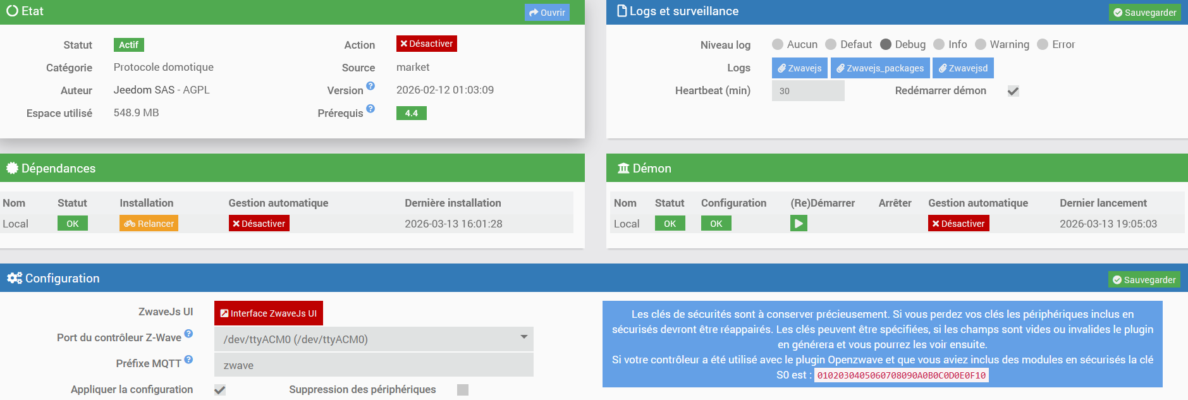This screenshot has width=1188, height=400.
Task: Click help icon beside Port du contrôleur Z-Wave
Action: tap(188, 334)
